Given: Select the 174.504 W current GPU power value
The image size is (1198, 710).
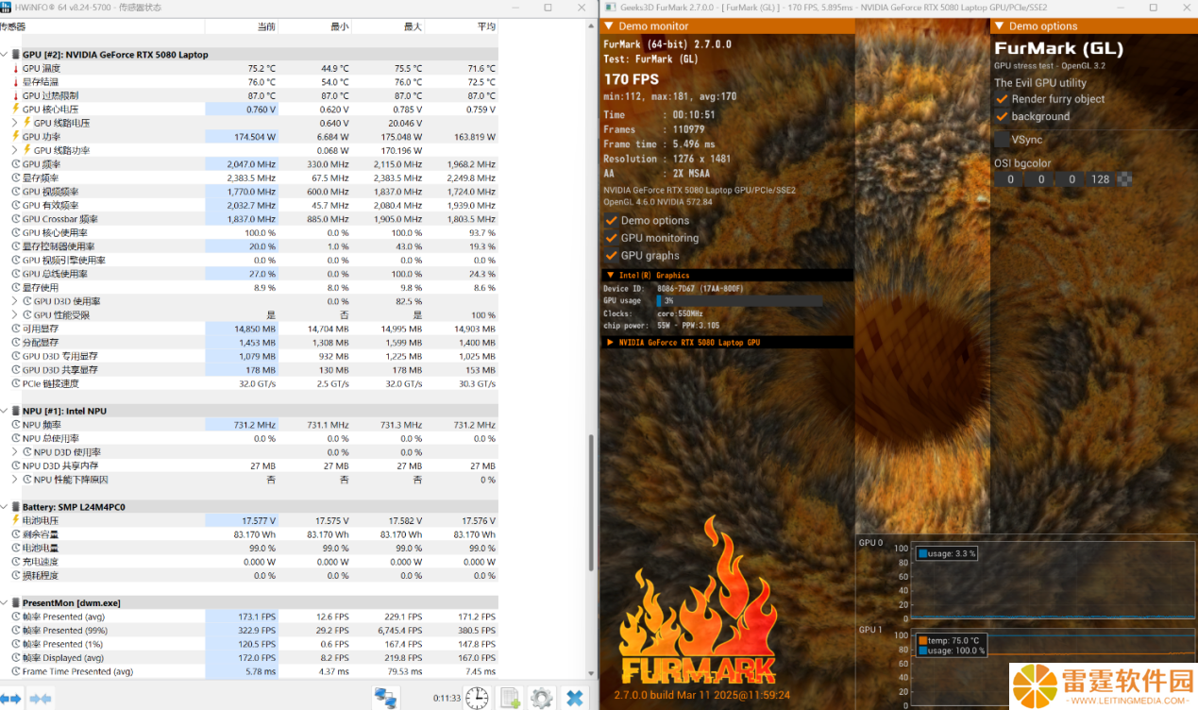Looking at the screenshot, I should pos(257,137).
